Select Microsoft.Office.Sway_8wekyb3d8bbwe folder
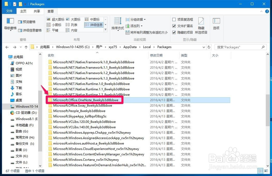This screenshot has width=272, height=176. (83, 105)
